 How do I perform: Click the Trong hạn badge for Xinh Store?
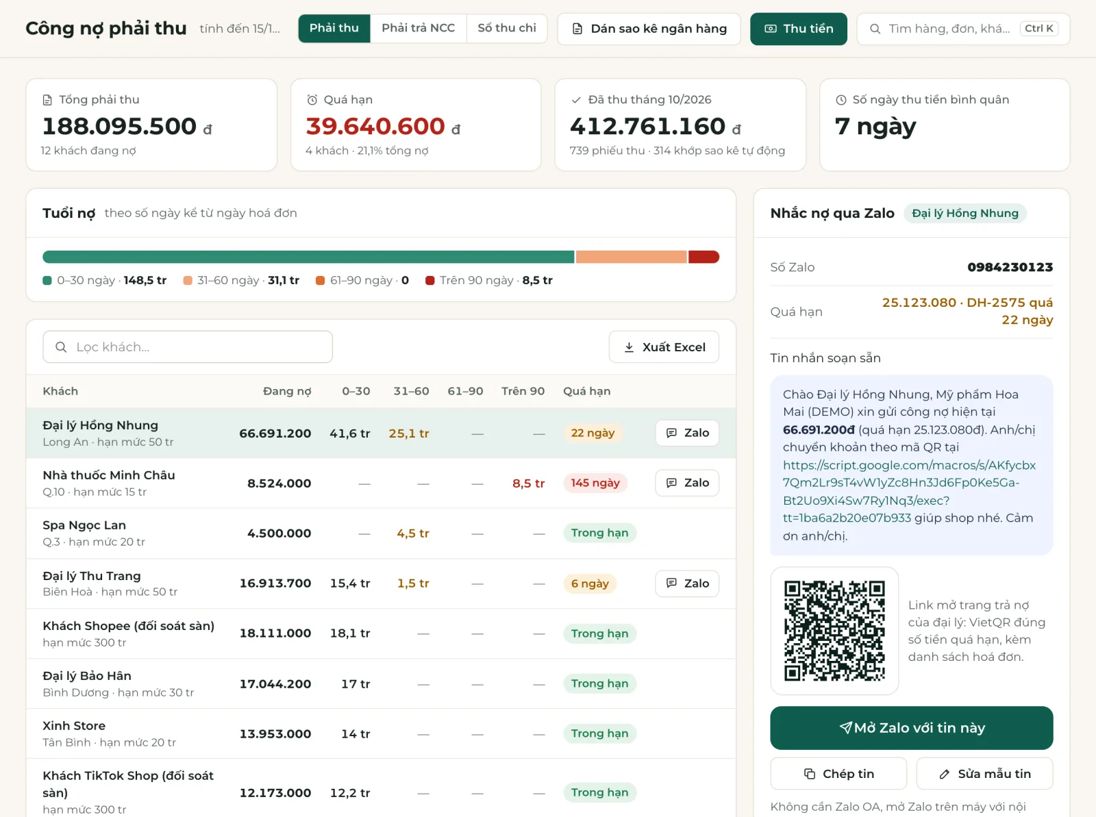(600, 733)
